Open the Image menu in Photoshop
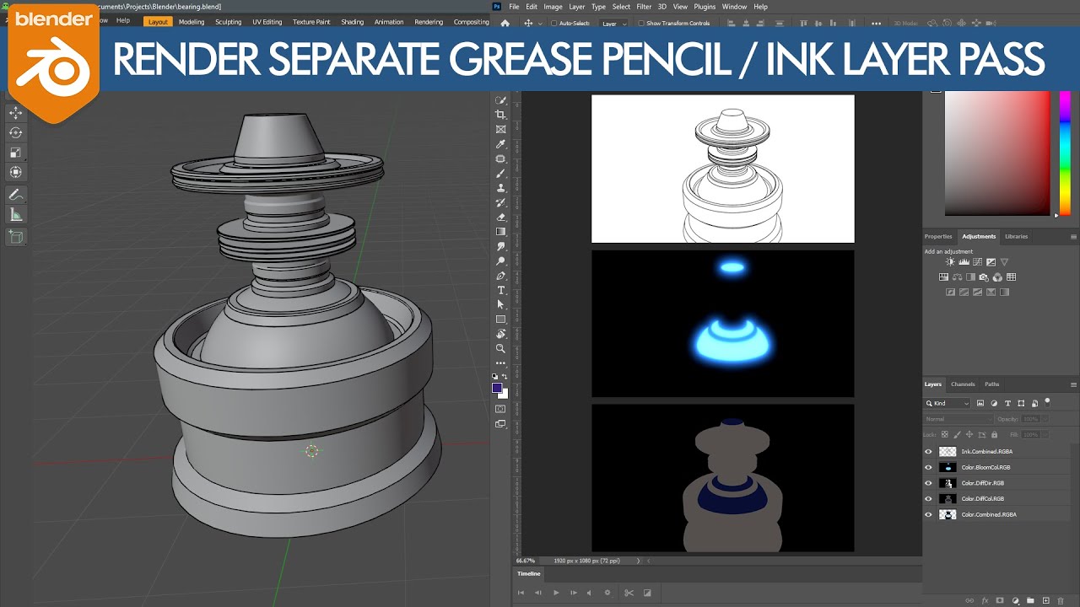The height and width of the screenshot is (607, 1080). [x=553, y=6]
